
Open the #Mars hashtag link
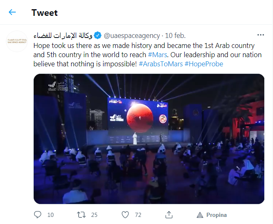(x=158, y=55)
